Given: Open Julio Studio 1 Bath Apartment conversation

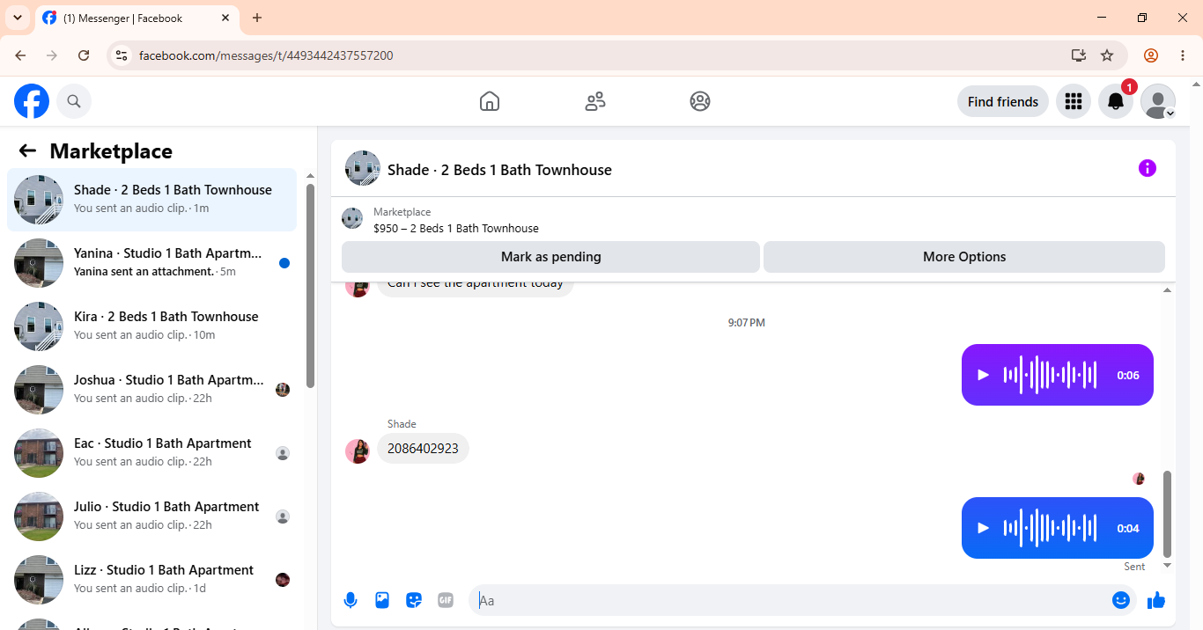Looking at the screenshot, I should pyautogui.click(x=152, y=516).
